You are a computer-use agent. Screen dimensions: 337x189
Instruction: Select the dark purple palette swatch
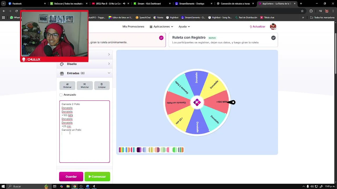pyautogui.click(x=139, y=150)
